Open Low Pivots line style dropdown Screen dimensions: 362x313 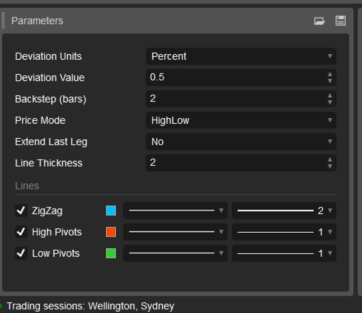click(175, 253)
